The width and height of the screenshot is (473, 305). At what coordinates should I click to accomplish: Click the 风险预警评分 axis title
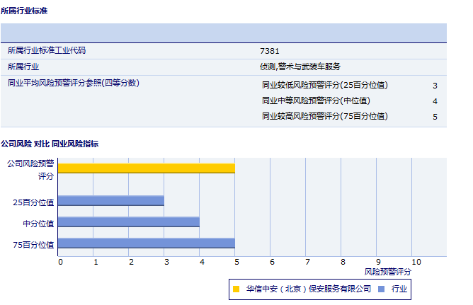tap(387, 272)
